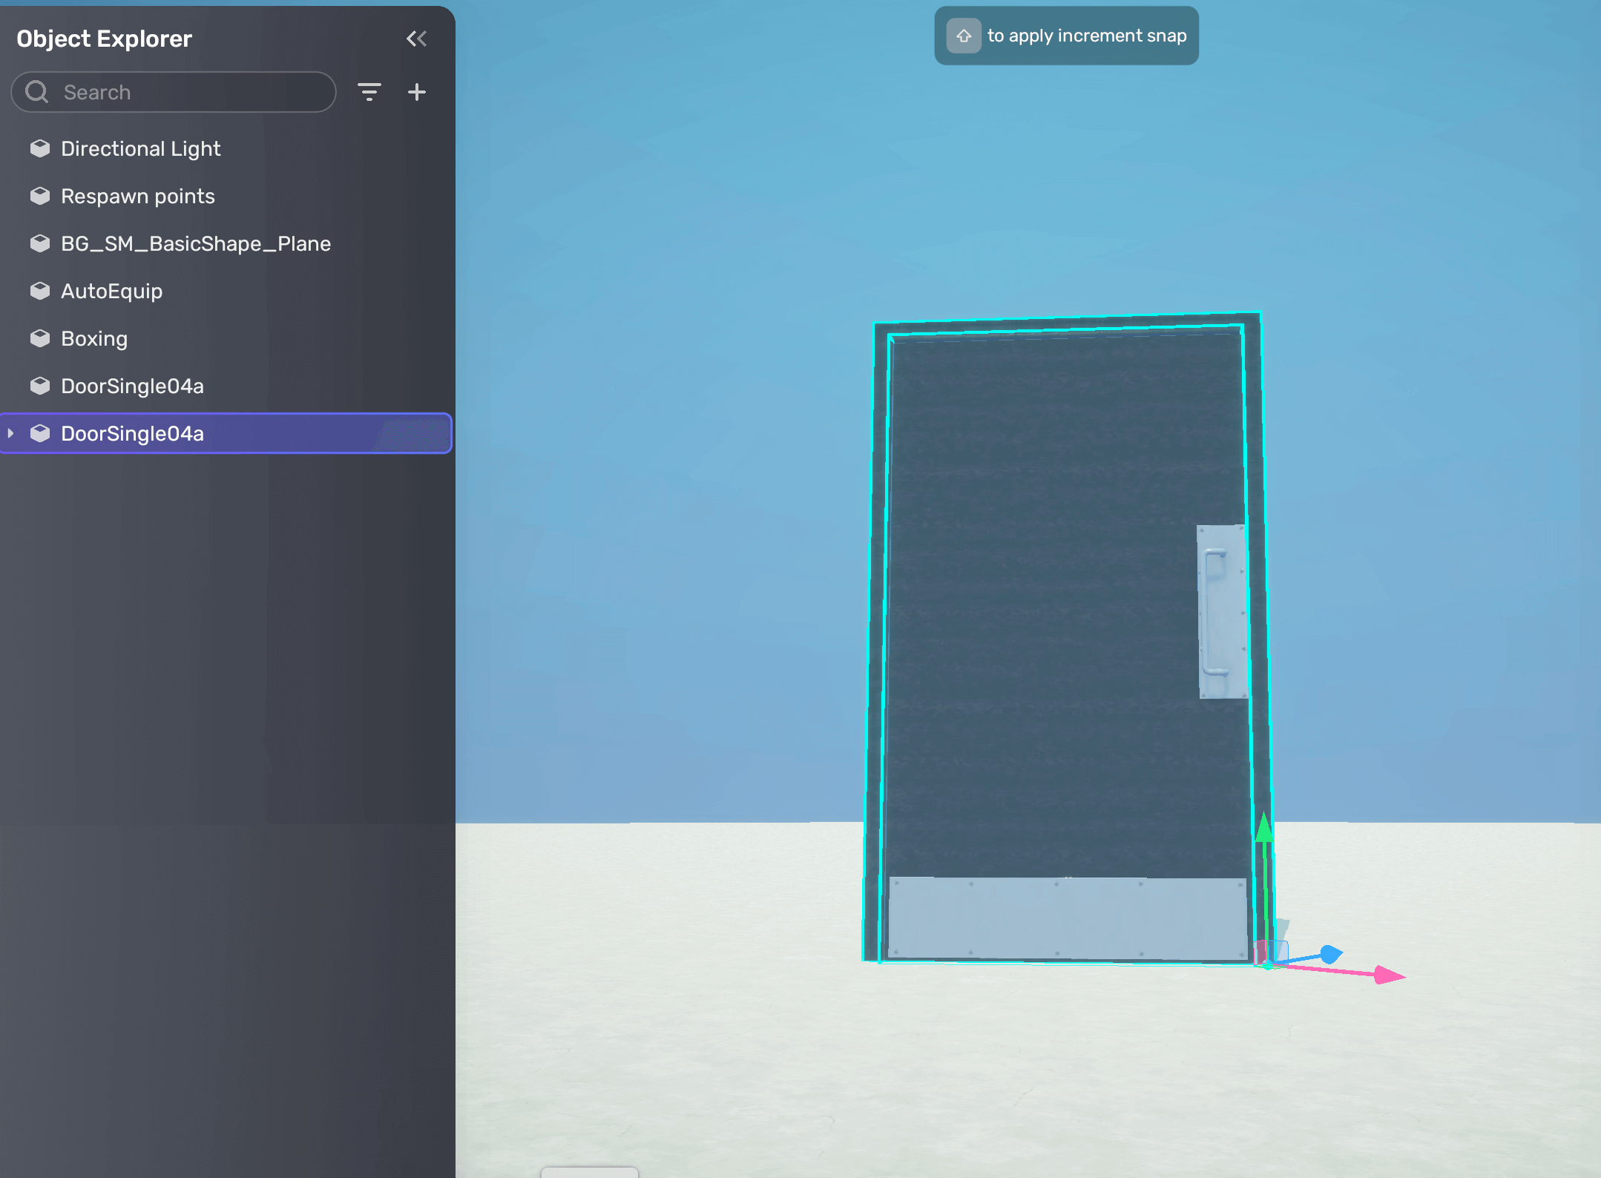The width and height of the screenshot is (1601, 1178).
Task: Click the increment snap hint label
Action: [x=1086, y=36]
